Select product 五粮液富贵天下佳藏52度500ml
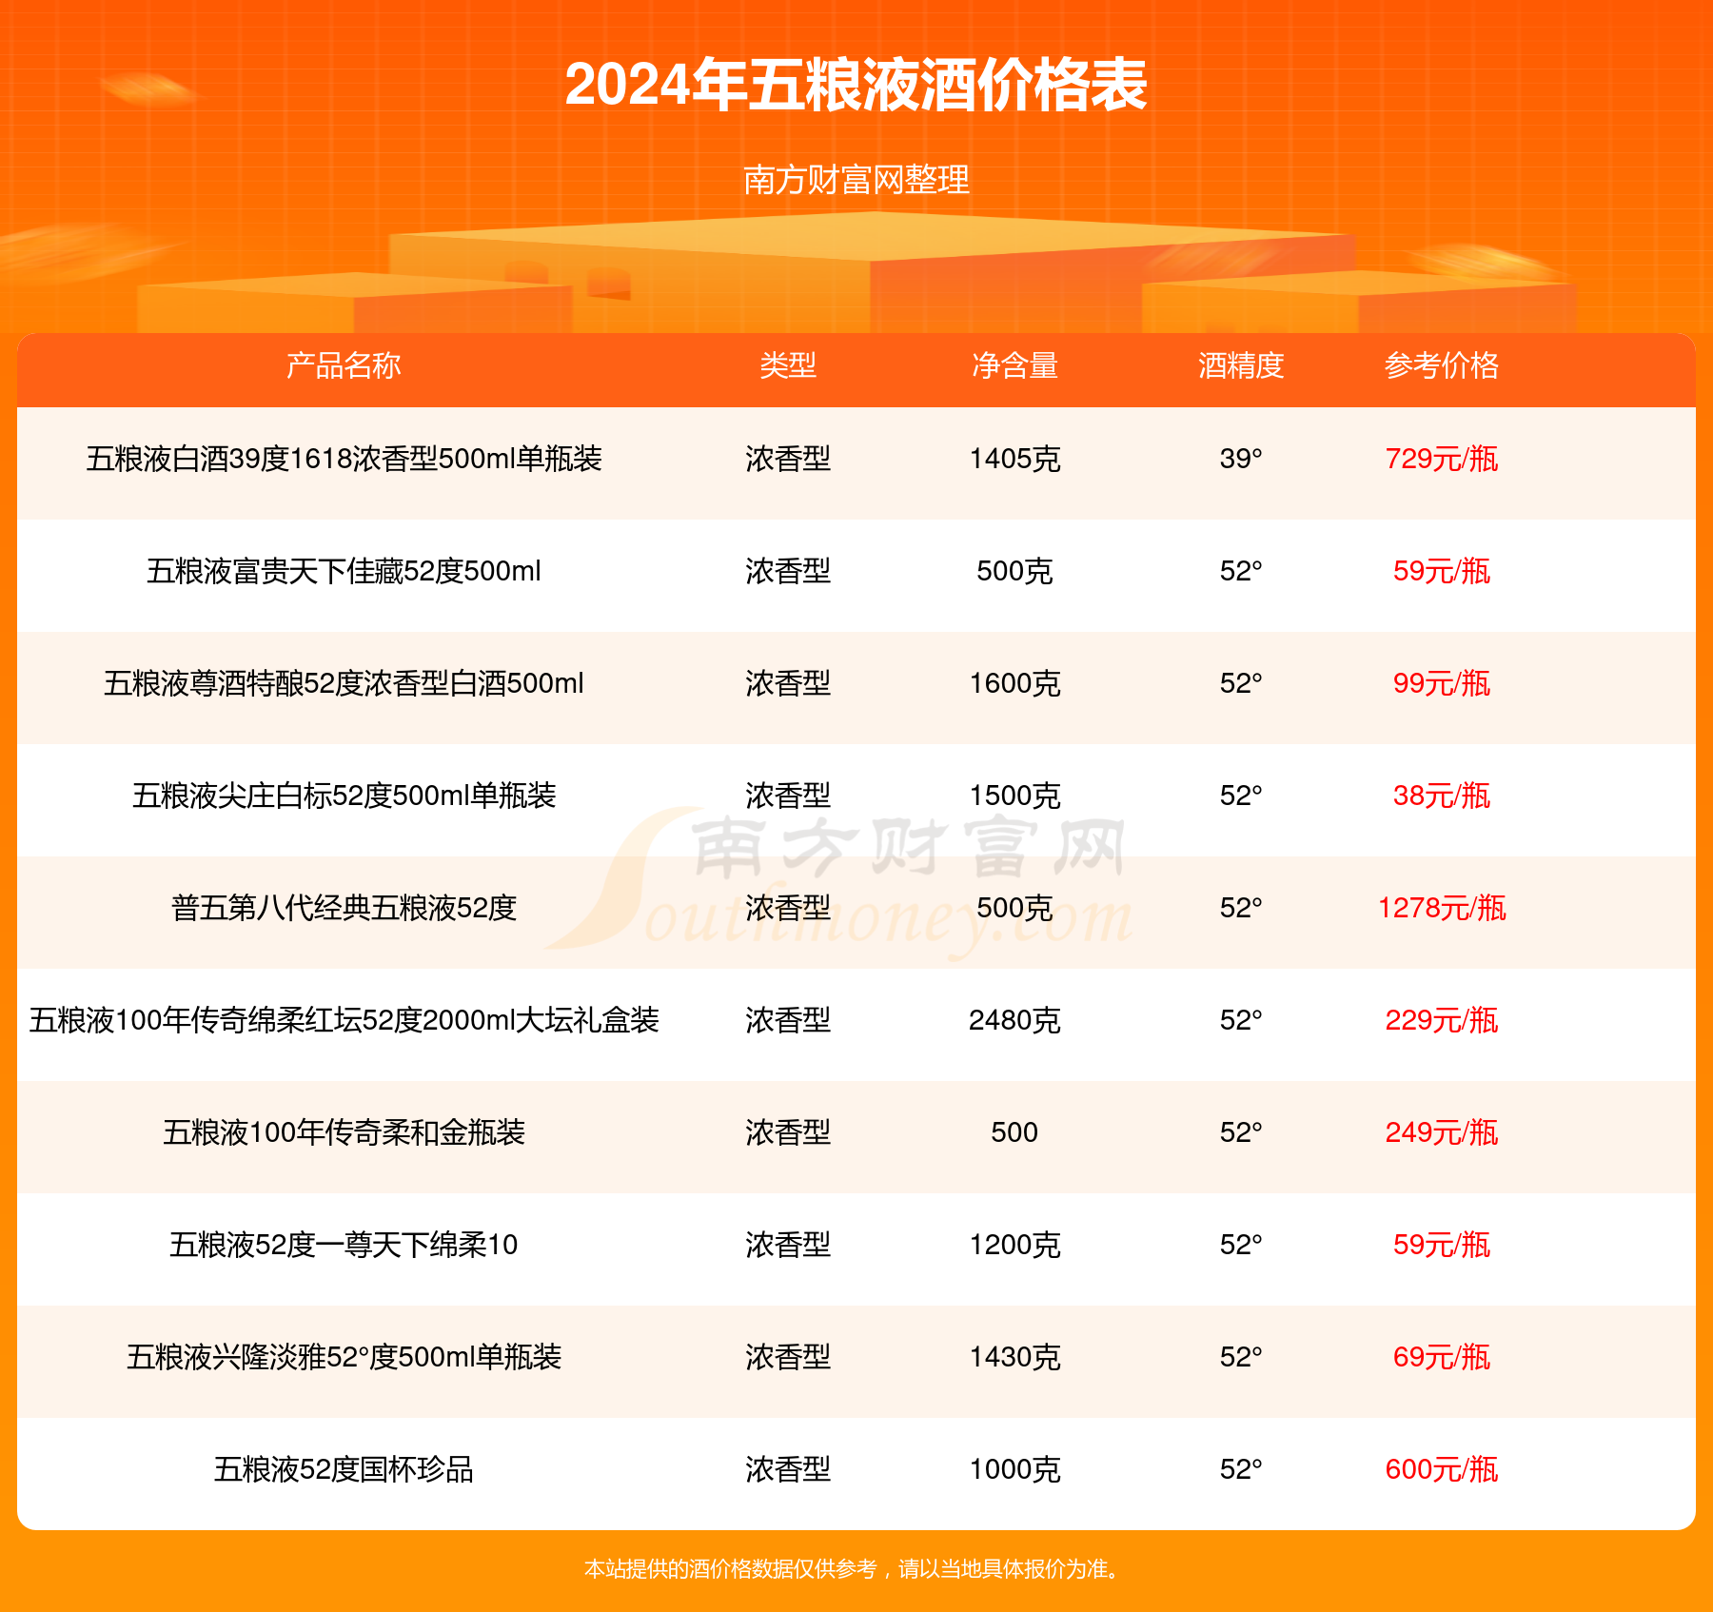 (344, 571)
